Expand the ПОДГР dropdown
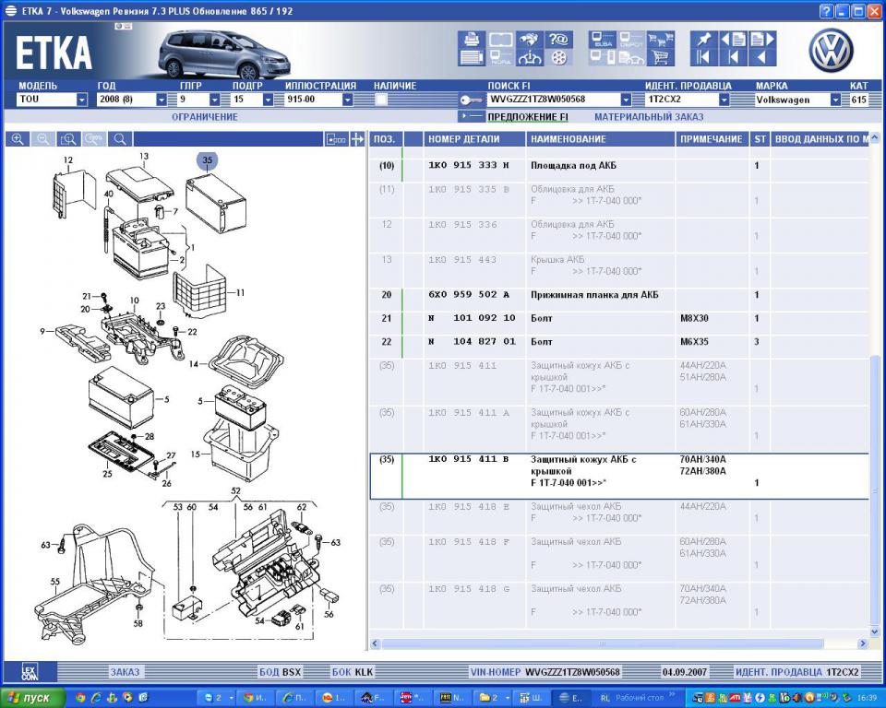 click(268, 100)
